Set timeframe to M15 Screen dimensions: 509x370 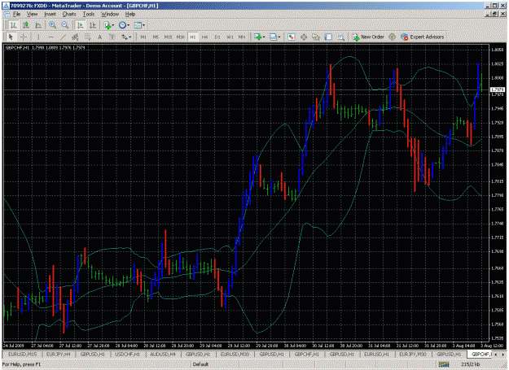click(168, 37)
